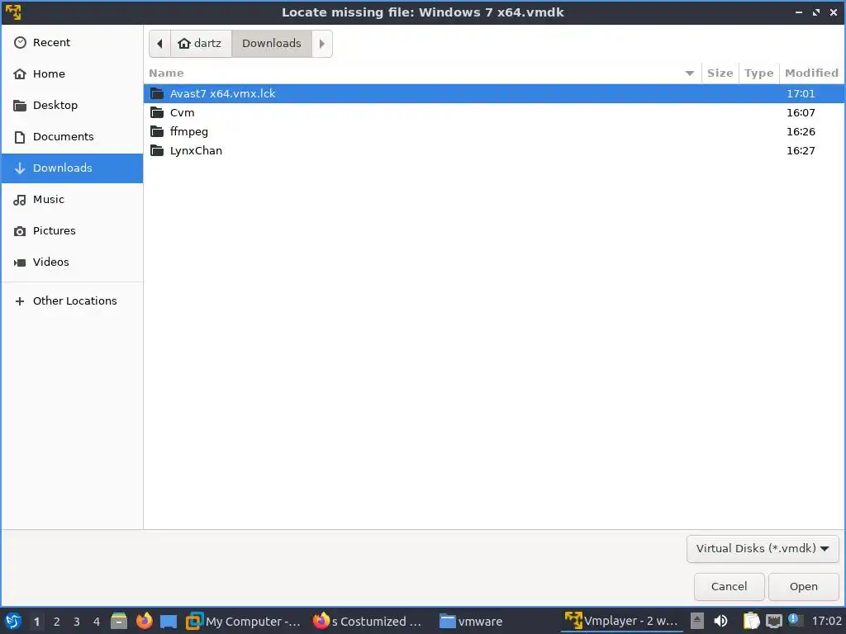The height and width of the screenshot is (634, 846).
Task: Click the volume speaker tray icon
Action: (720, 621)
